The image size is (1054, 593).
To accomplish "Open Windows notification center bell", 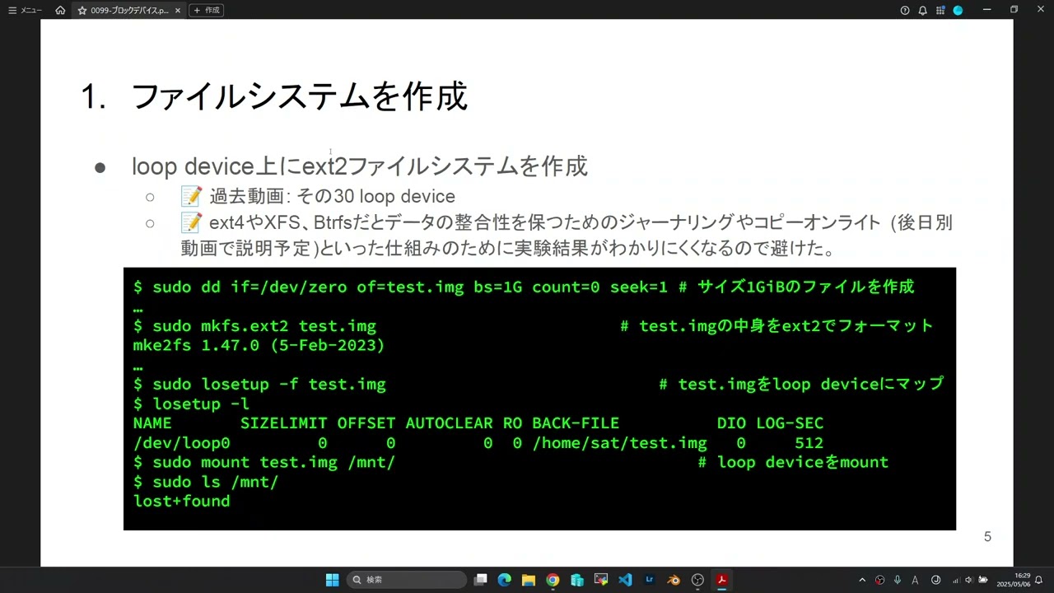I will 1039,580.
